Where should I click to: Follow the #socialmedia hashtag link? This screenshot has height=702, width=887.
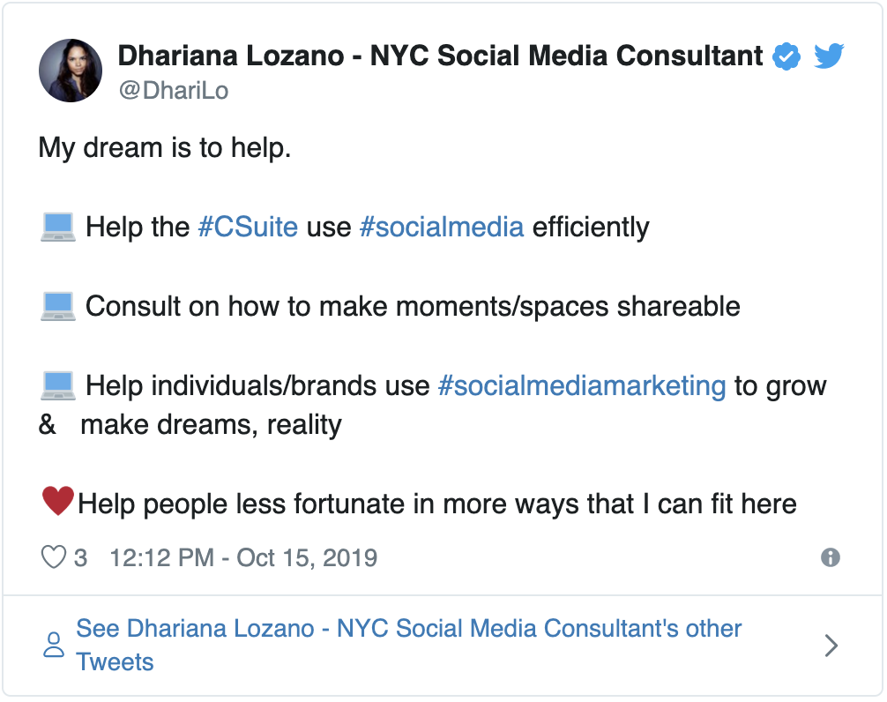[442, 228]
